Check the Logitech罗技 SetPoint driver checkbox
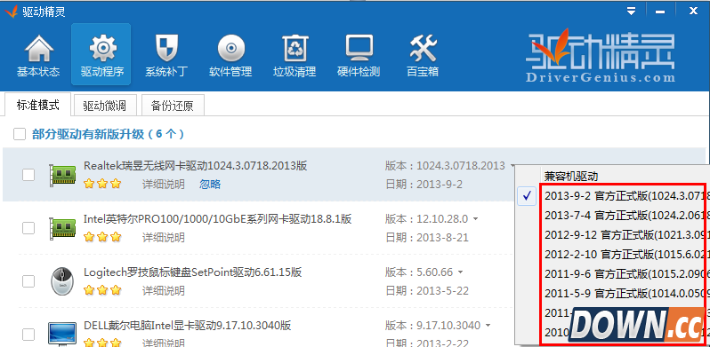The width and height of the screenshot is (710, 347). point(28,281)
